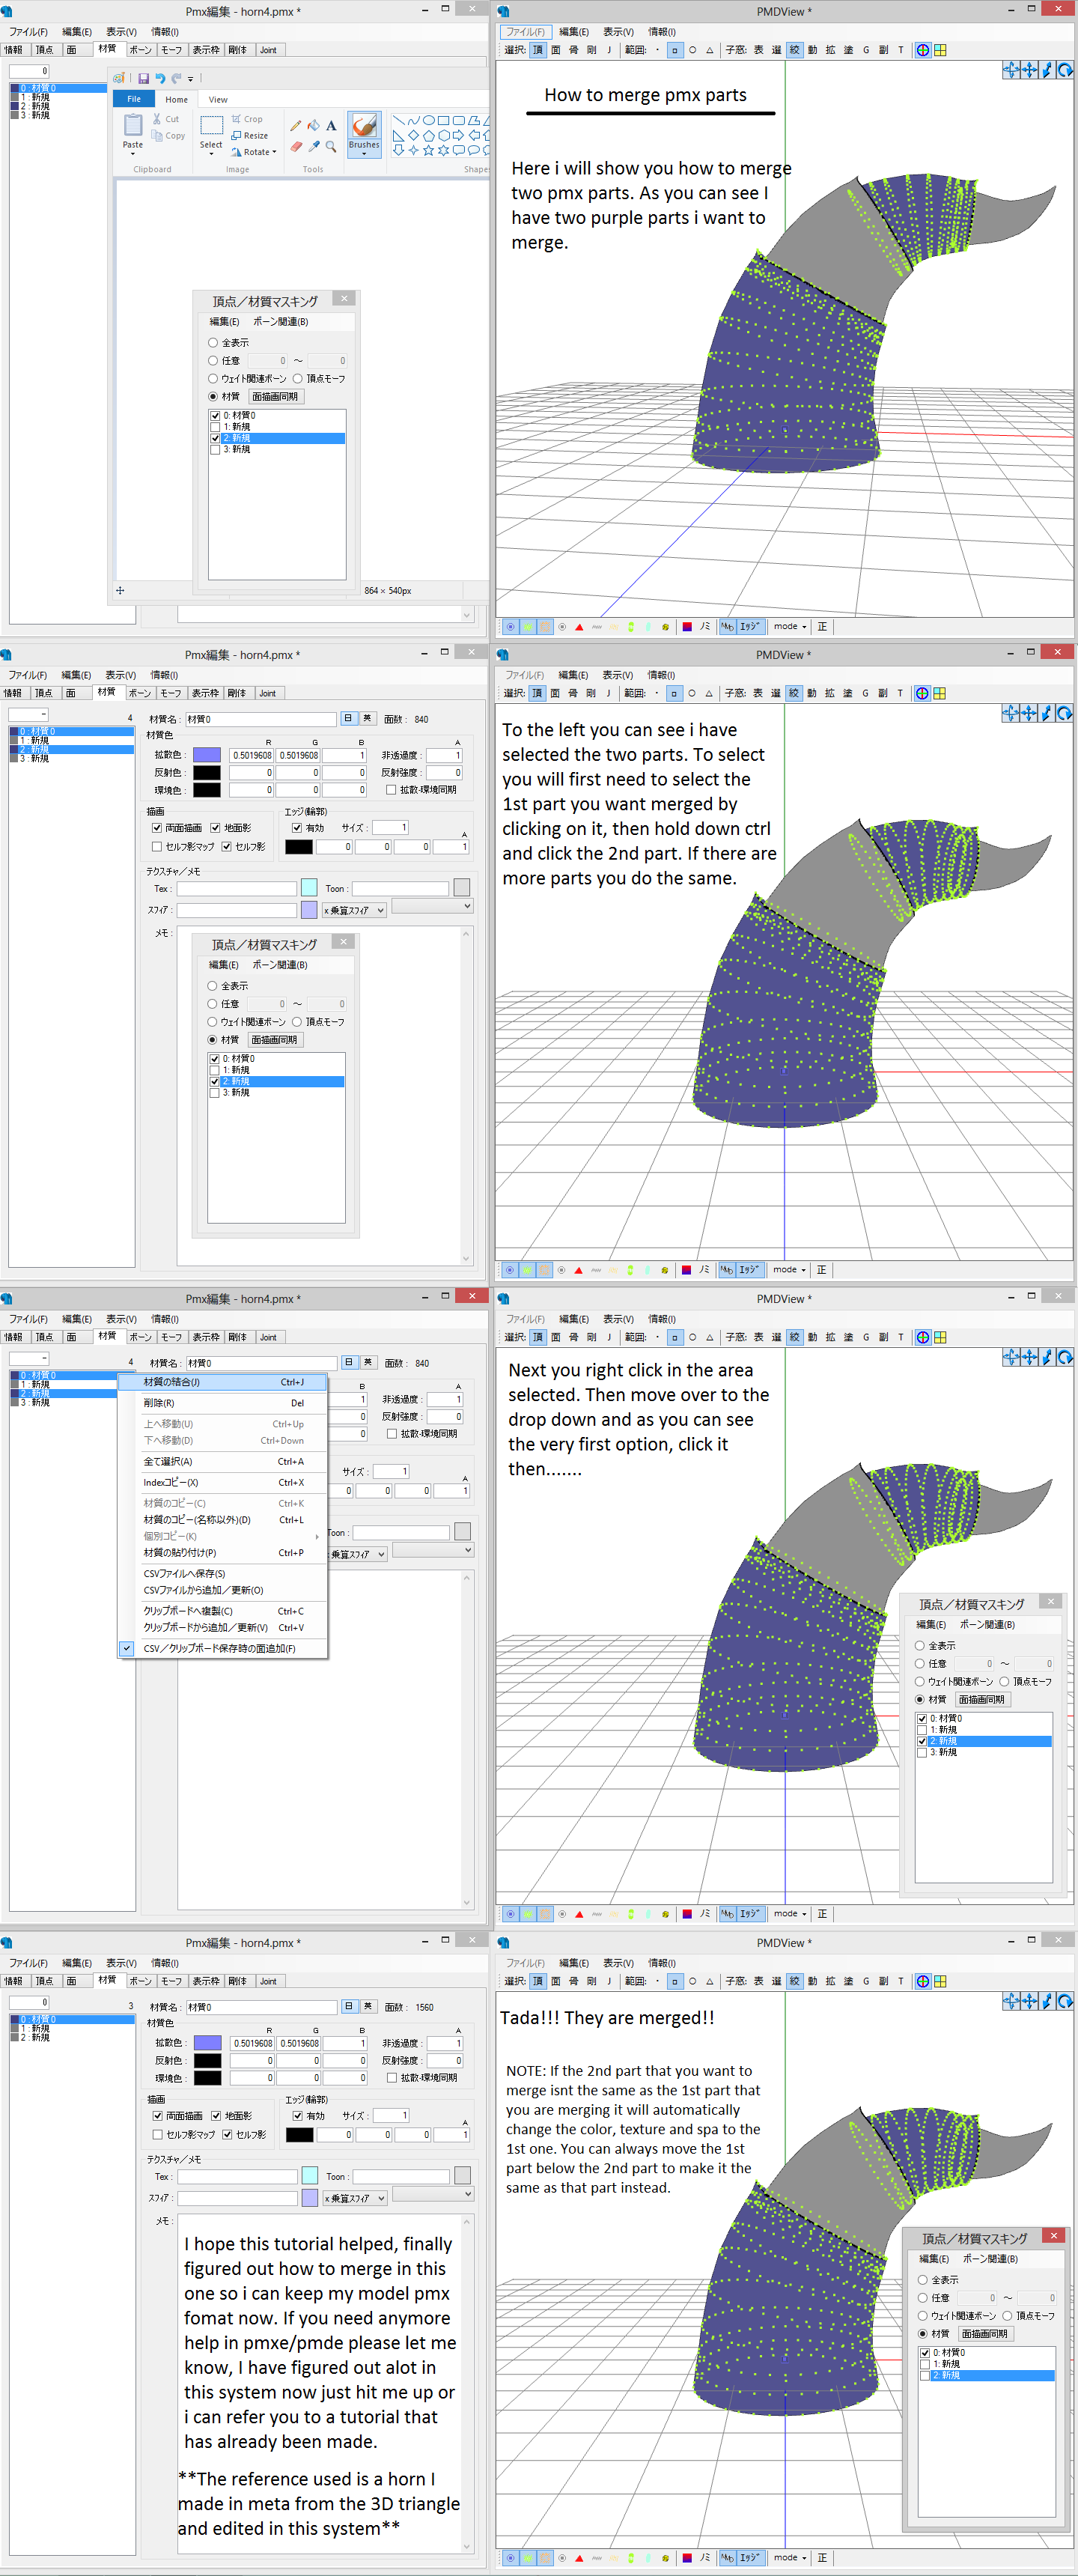Open the quick access customize arrow in Paint
Screen dimensions: 1078x2576
point(191,79)
